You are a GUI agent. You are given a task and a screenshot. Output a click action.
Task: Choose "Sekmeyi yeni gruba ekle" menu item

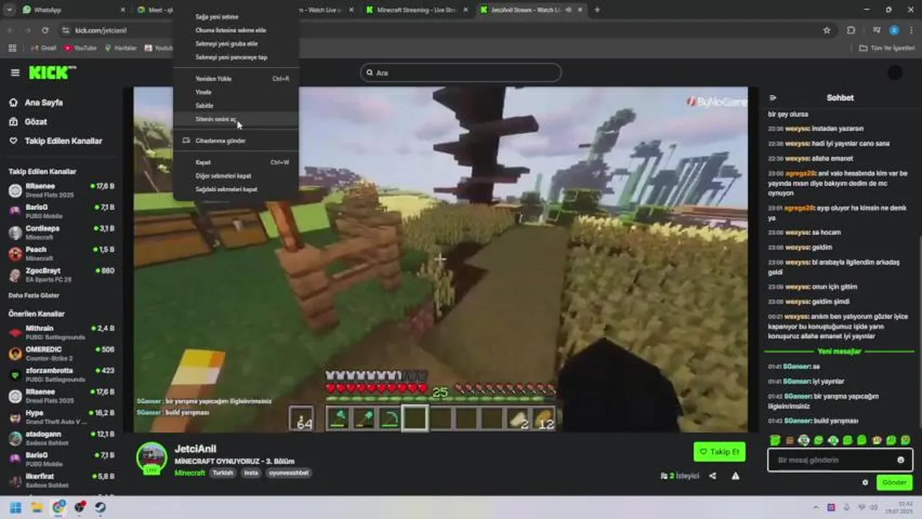coord(236,44)
